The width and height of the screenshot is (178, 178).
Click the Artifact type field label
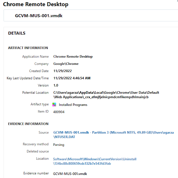click(x=40, y=104)
